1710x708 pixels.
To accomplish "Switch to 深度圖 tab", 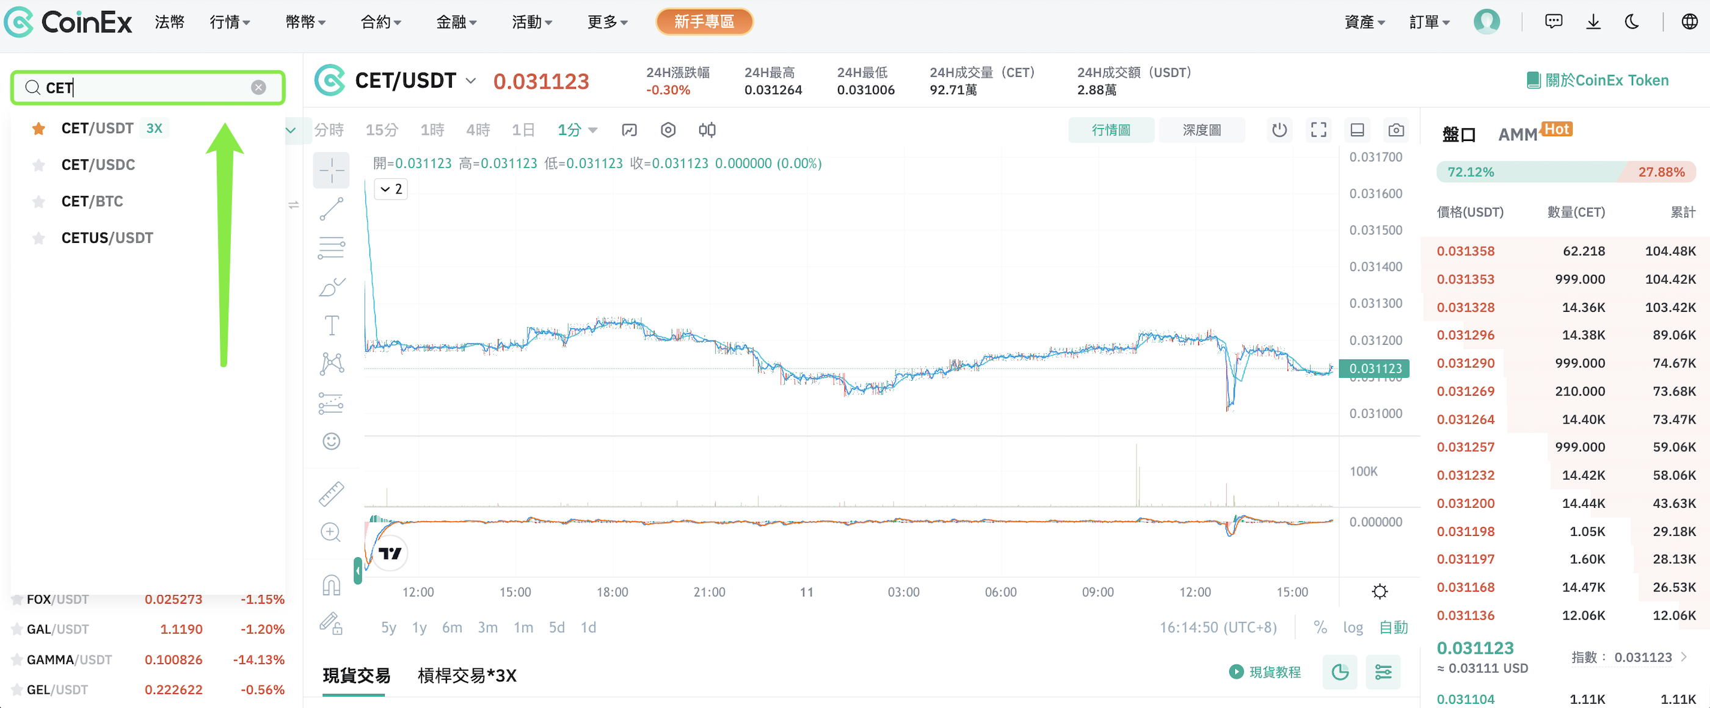I will (x=1201, y=130).
